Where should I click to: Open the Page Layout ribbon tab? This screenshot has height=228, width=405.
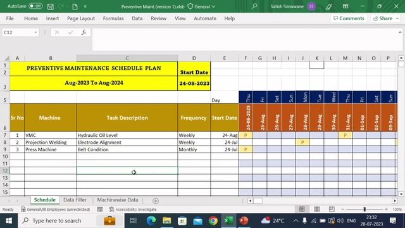(x=81, y=18)
